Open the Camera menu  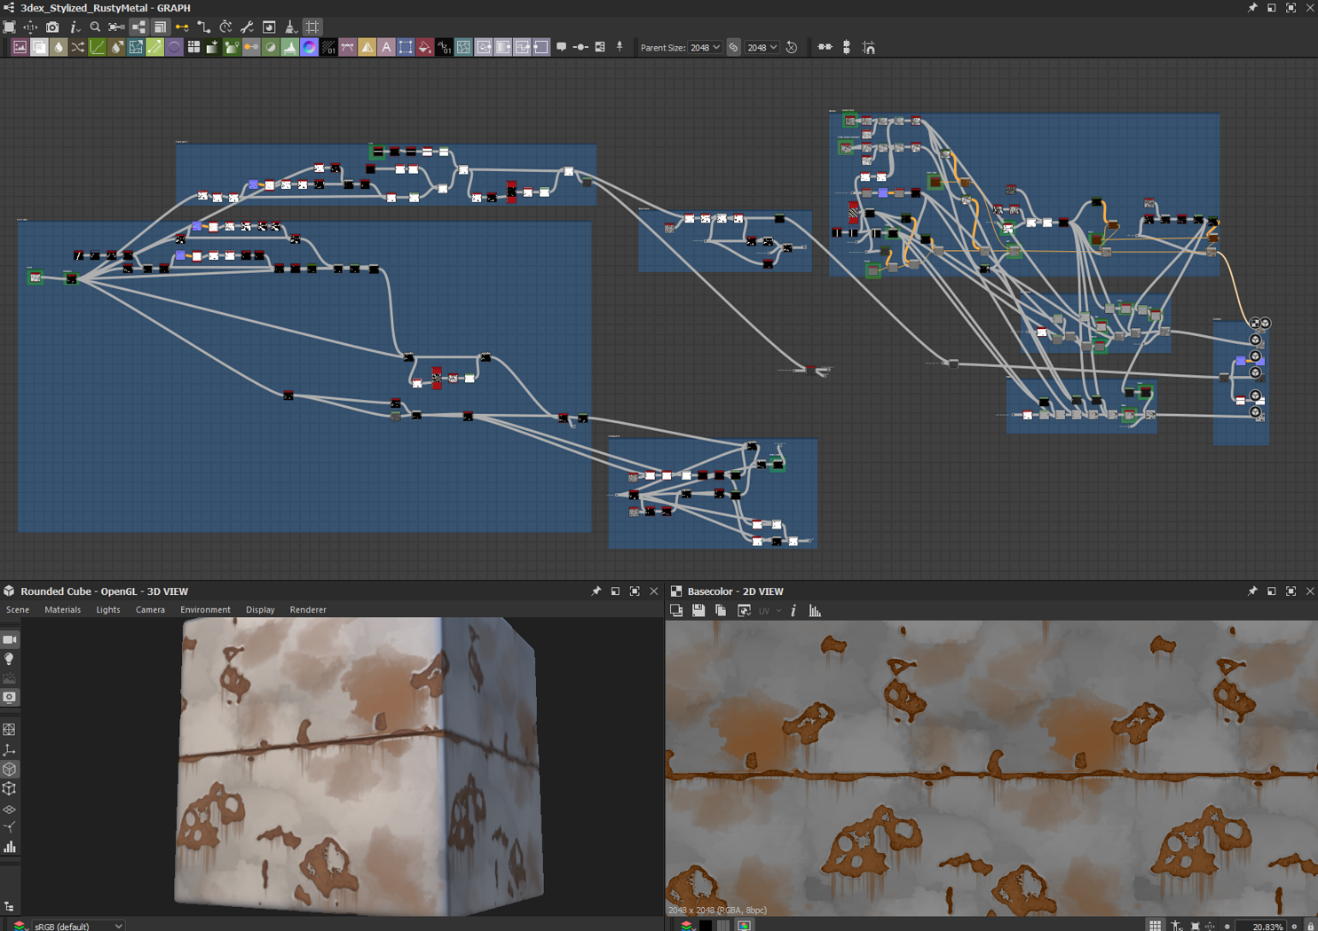150,610
